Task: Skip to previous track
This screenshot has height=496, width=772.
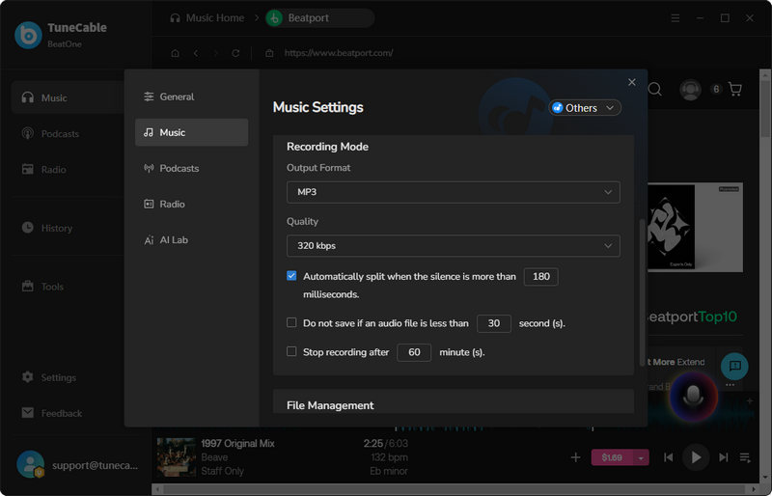Action: (x=668, y=457)
